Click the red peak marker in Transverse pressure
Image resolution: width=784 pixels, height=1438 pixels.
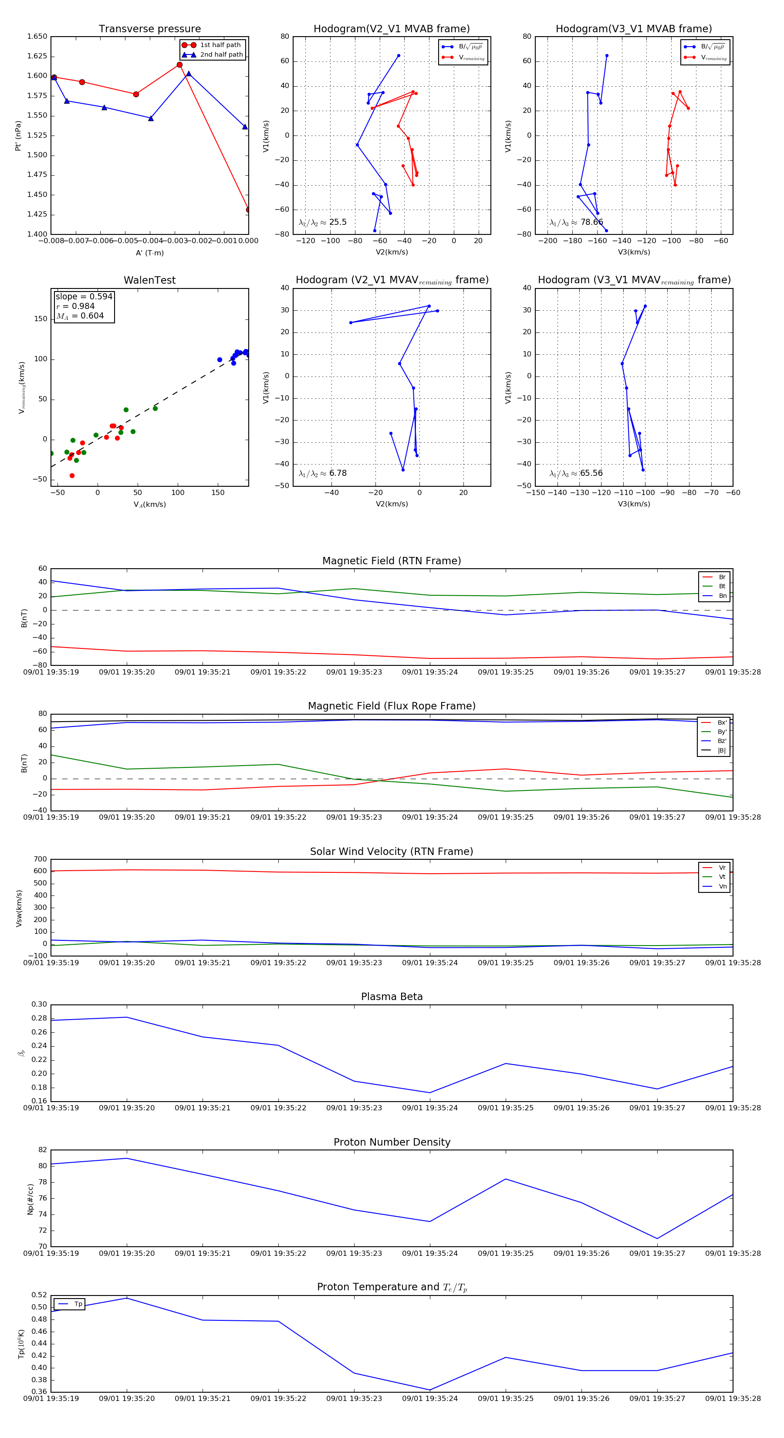pos(179,65)
